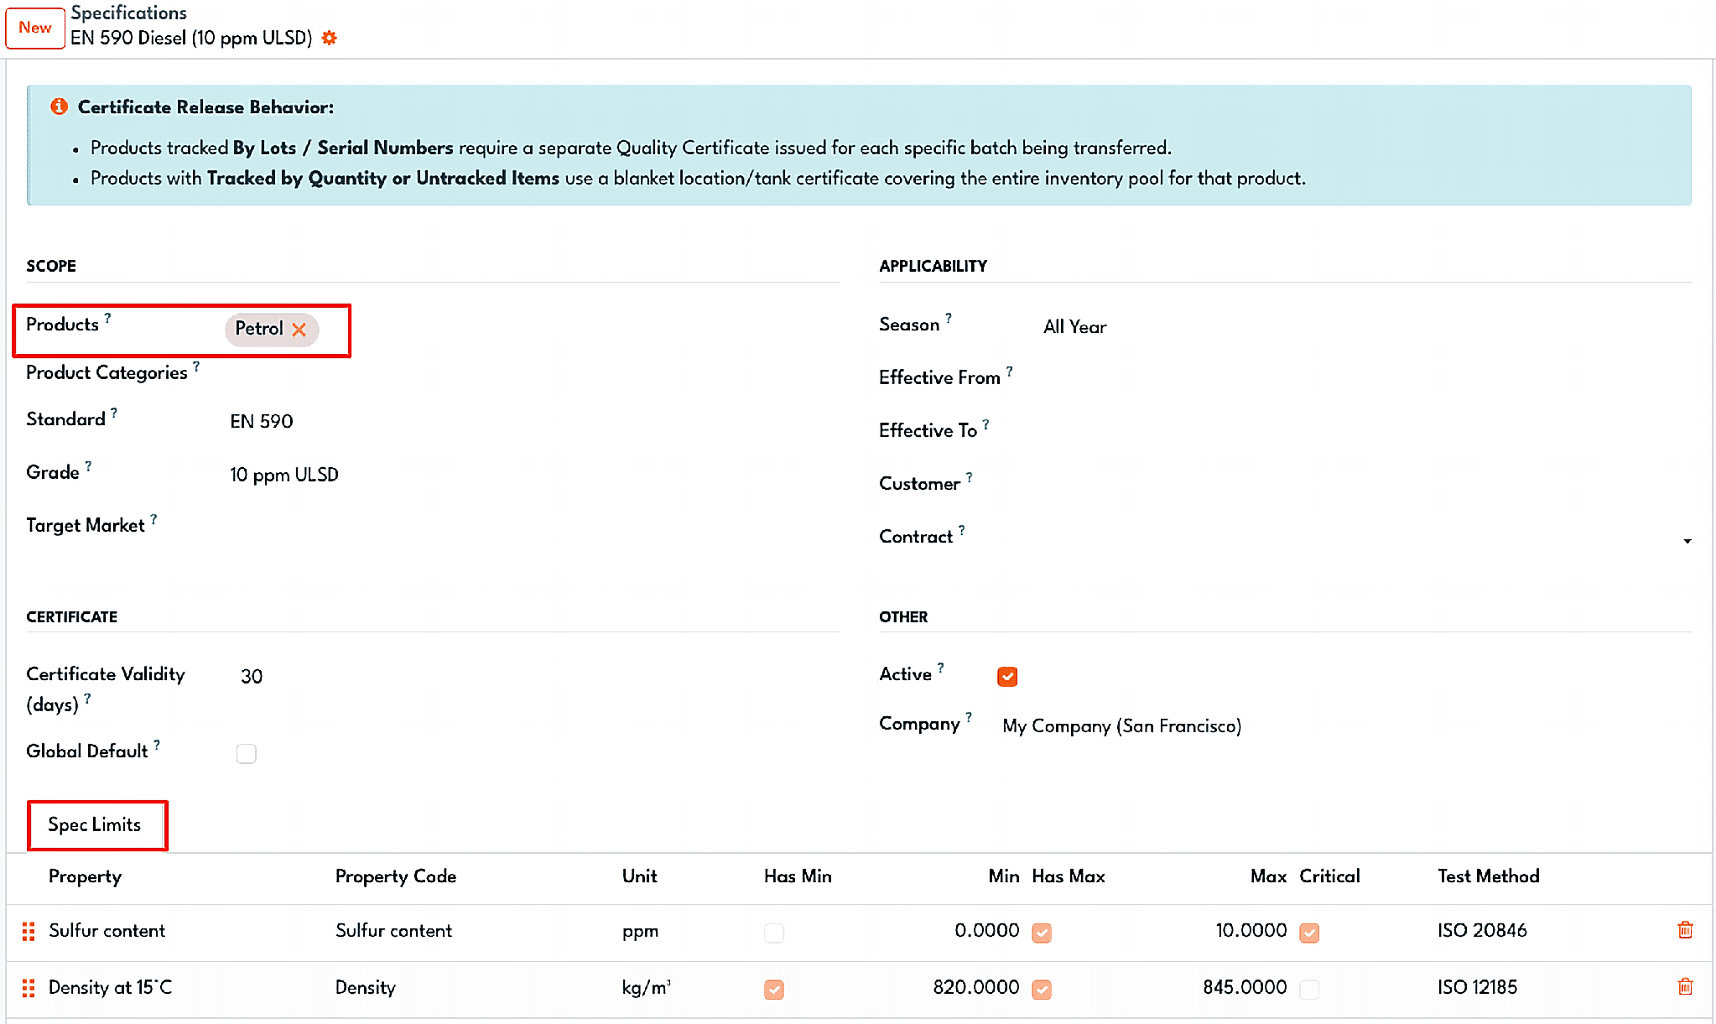Viewport: 1716px width, 1024px height.
Task: Open the Product Categories field
Action: coord(533,373)
